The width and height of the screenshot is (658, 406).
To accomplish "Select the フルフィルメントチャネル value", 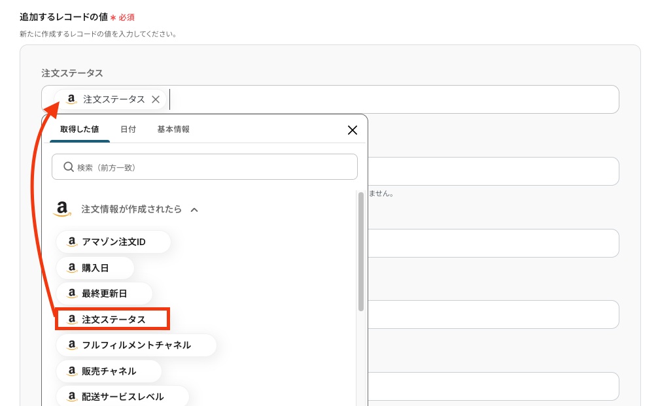I will pos(136,345).
